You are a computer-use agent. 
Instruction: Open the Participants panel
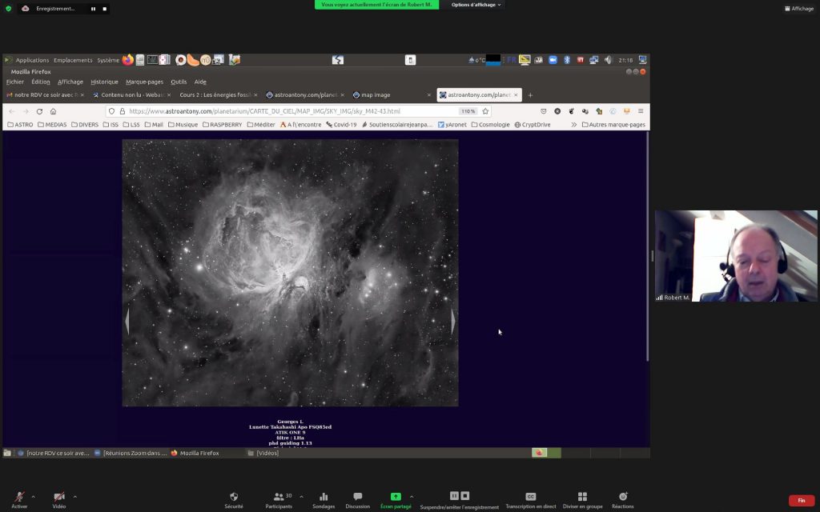tap(279, 499)
